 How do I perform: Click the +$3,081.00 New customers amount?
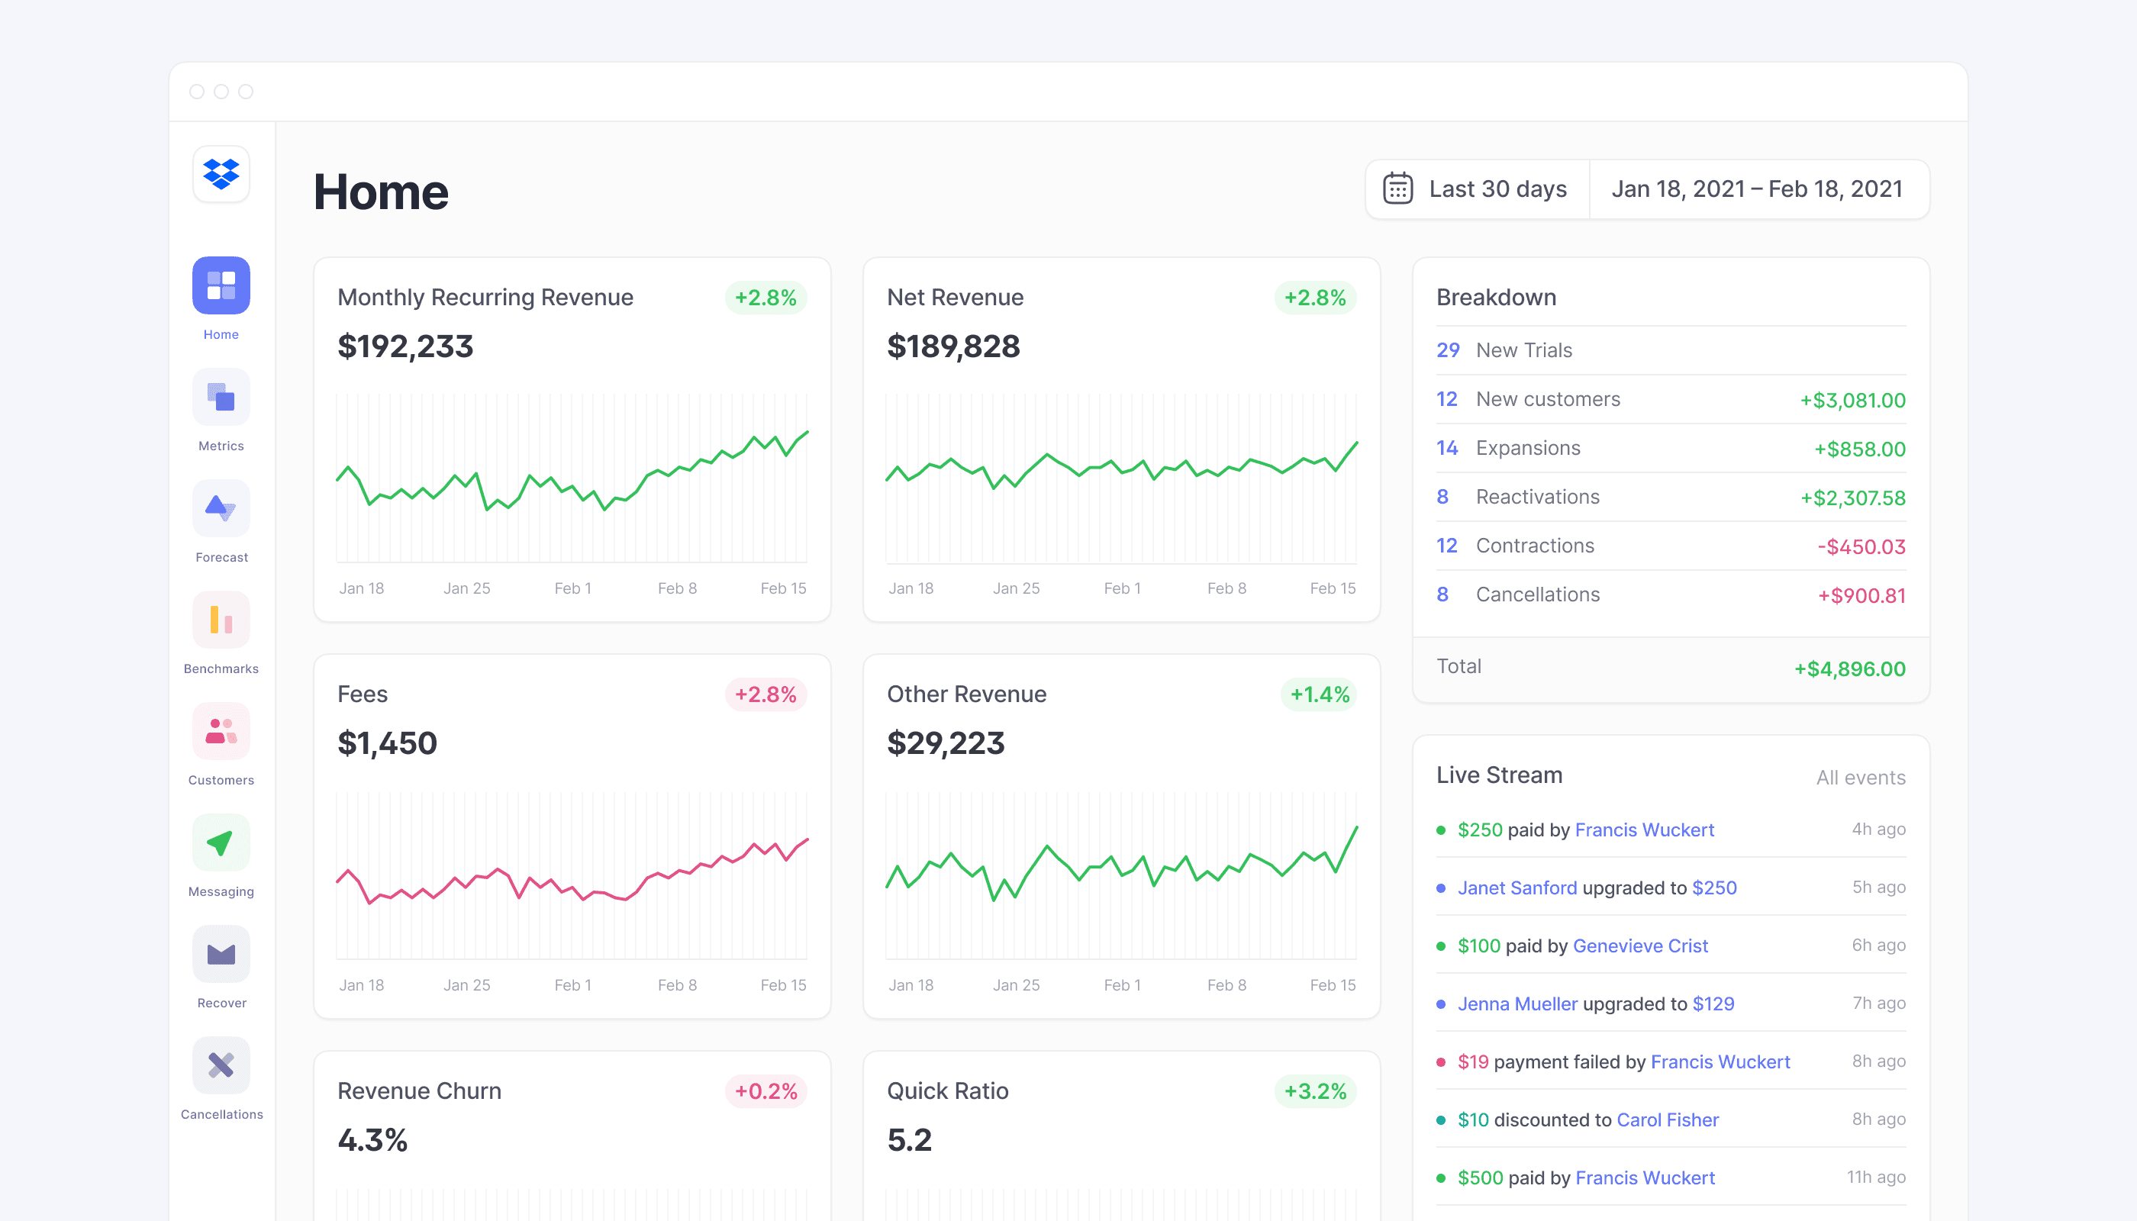(1852, 400)
